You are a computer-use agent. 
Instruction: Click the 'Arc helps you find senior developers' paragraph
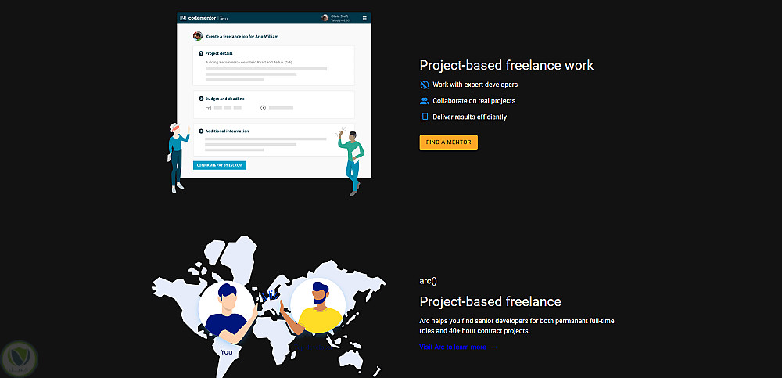517,326
